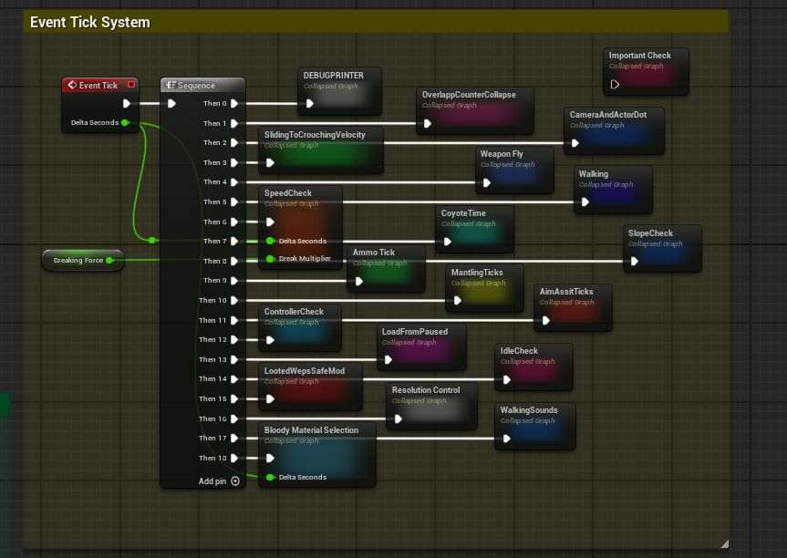The image size is (787, 558).
Task: Select the SlopeCheck node title
Action: tap(650, 233)
